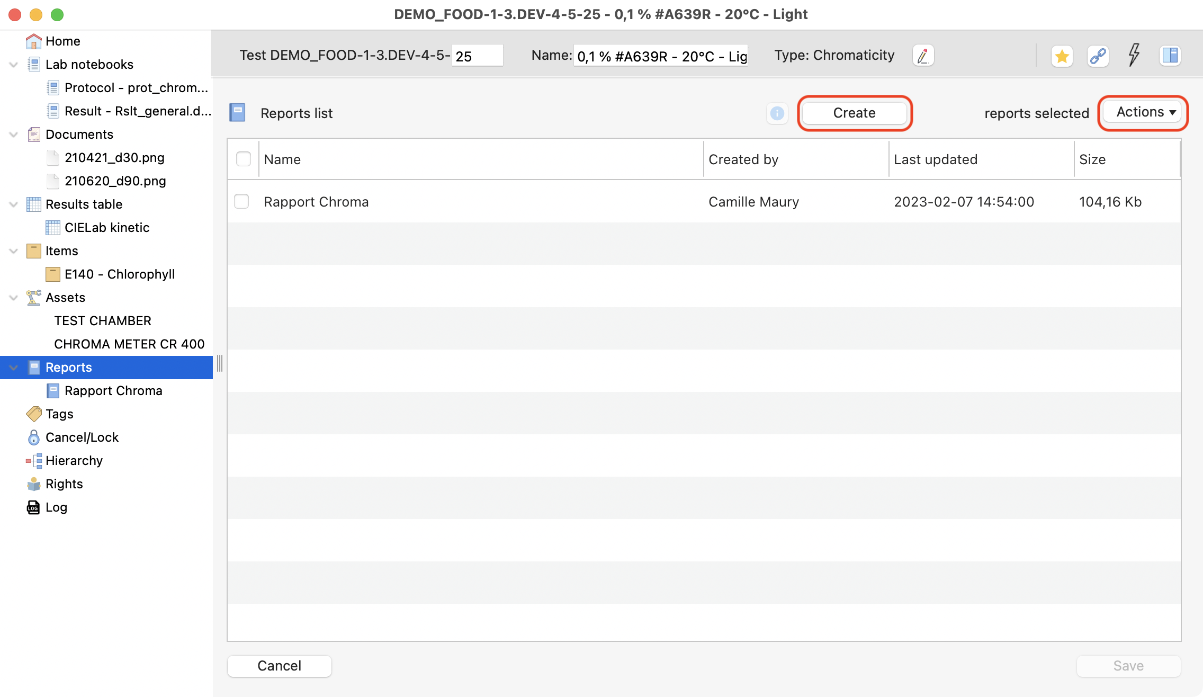Viewport: 1203px width, 697px height.
Task: Click the Documents folder icon
Action: 33,135
